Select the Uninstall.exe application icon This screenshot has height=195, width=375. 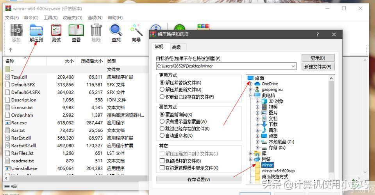pyautogui.click(x=8, y=168)
